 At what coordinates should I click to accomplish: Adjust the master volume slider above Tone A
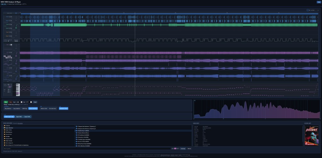[16, 13]
